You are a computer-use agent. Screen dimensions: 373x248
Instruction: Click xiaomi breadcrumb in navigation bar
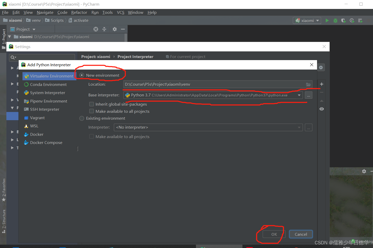[x=13, y=20]
